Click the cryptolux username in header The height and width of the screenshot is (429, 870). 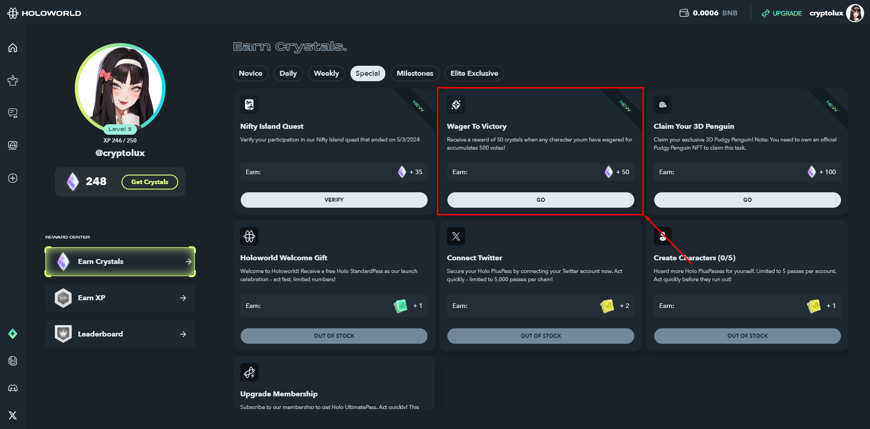coord(826,13)
